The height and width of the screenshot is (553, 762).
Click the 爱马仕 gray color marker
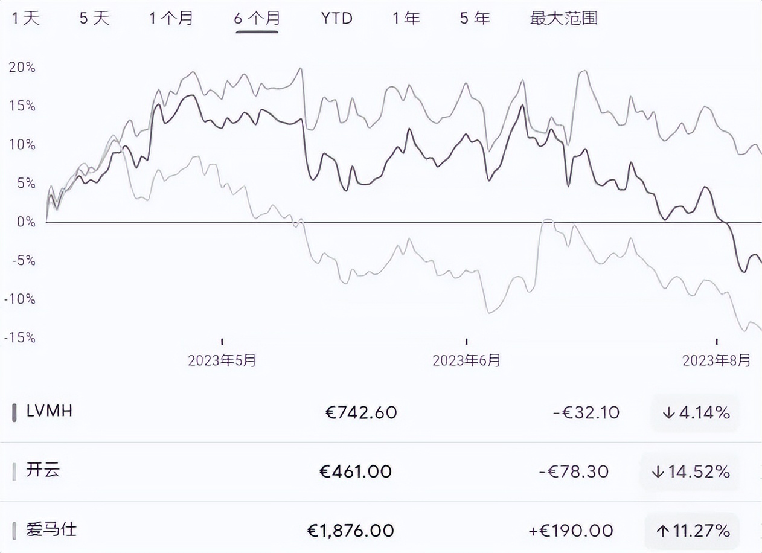14,531
